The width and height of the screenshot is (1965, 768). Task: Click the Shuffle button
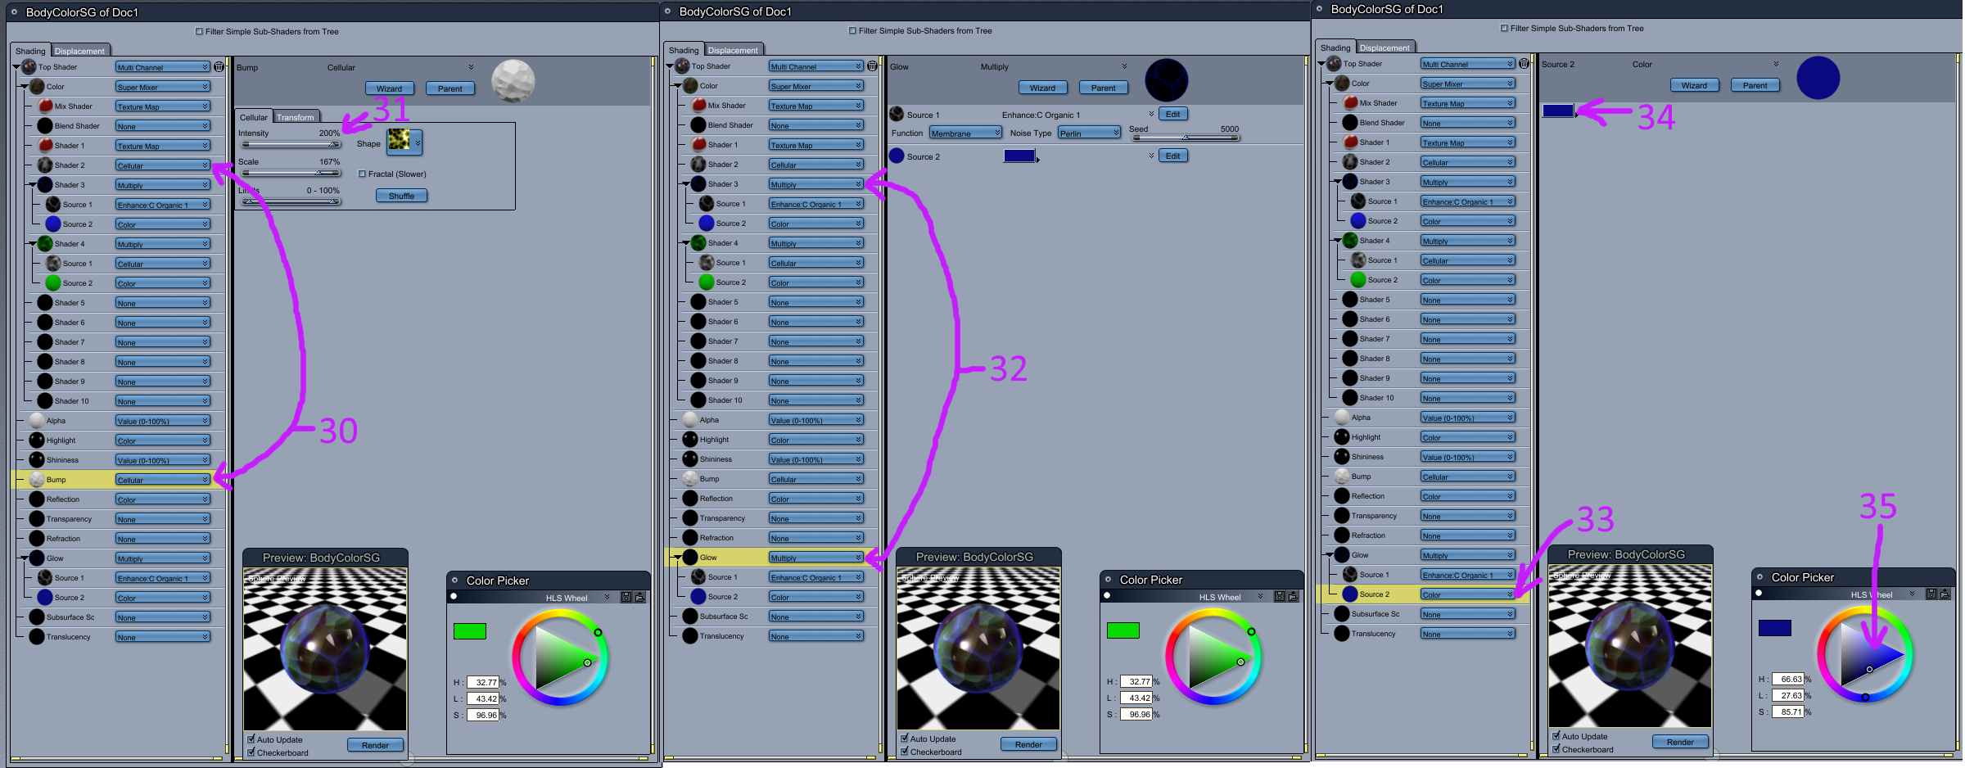[x=401, y=196]
